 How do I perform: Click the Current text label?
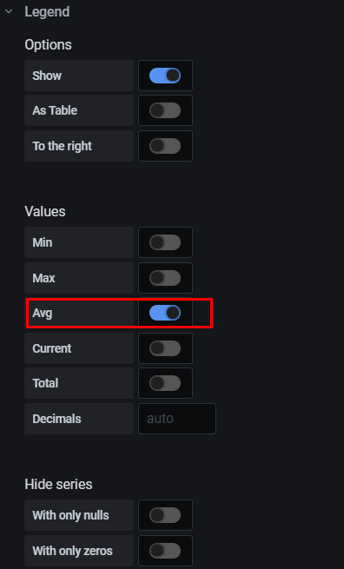coord(52,348)
